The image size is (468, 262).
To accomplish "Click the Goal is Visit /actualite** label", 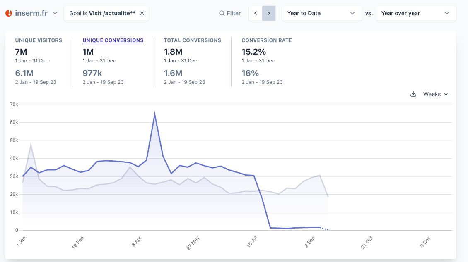I will (x=102, y=13).
